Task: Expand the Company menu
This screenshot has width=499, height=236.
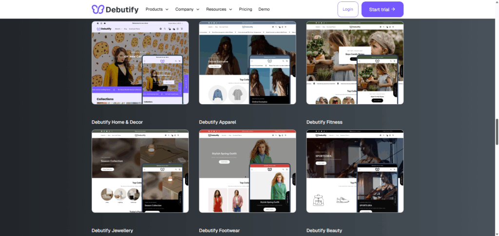Action: (187, 9)
